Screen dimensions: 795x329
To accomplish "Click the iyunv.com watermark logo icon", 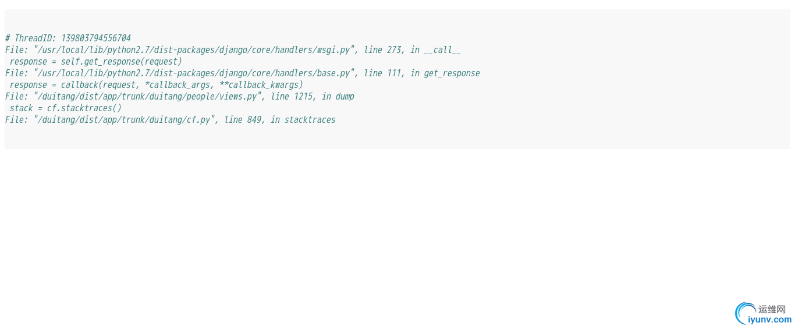I will coord(746,313).
